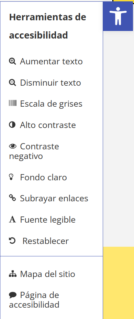Open Página de accesibilidad link

point(34,300)
